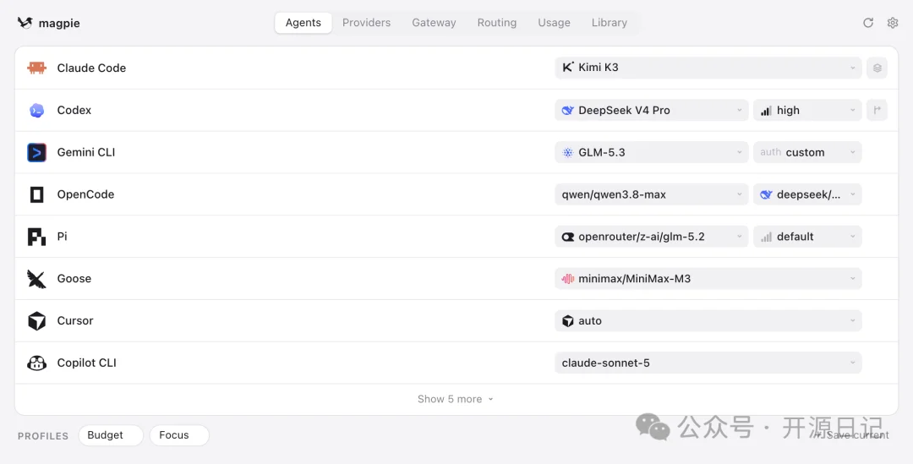Click the OpenCode agent icon
Image resolution: width=913 pixels, height=464 pixels.
point(36,194)
